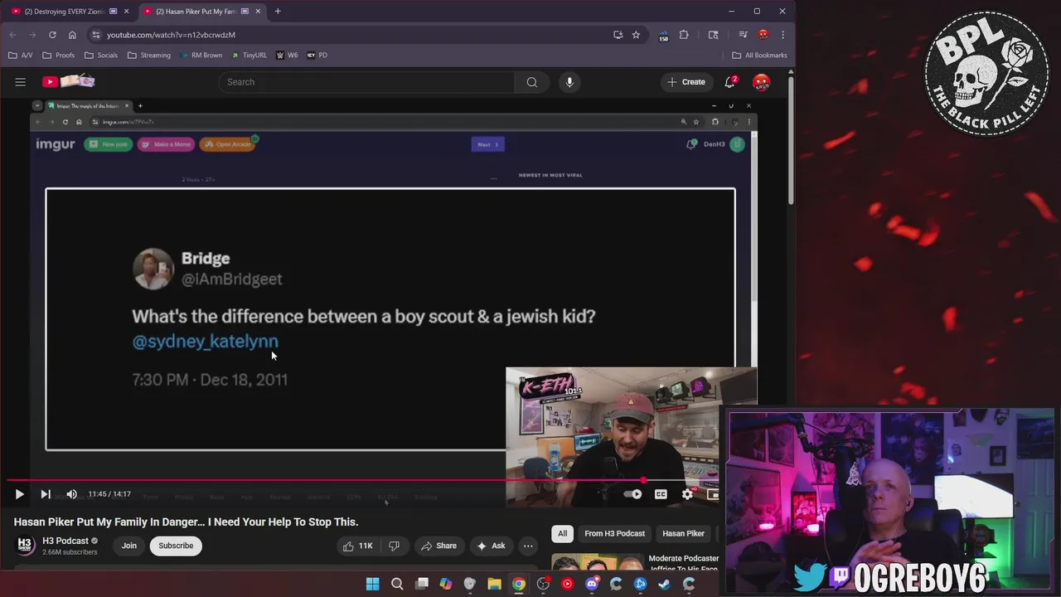The height and width of the screenshot is (597, 1061).
Task: Open the browser home page
Action: (x=72, y=35)
